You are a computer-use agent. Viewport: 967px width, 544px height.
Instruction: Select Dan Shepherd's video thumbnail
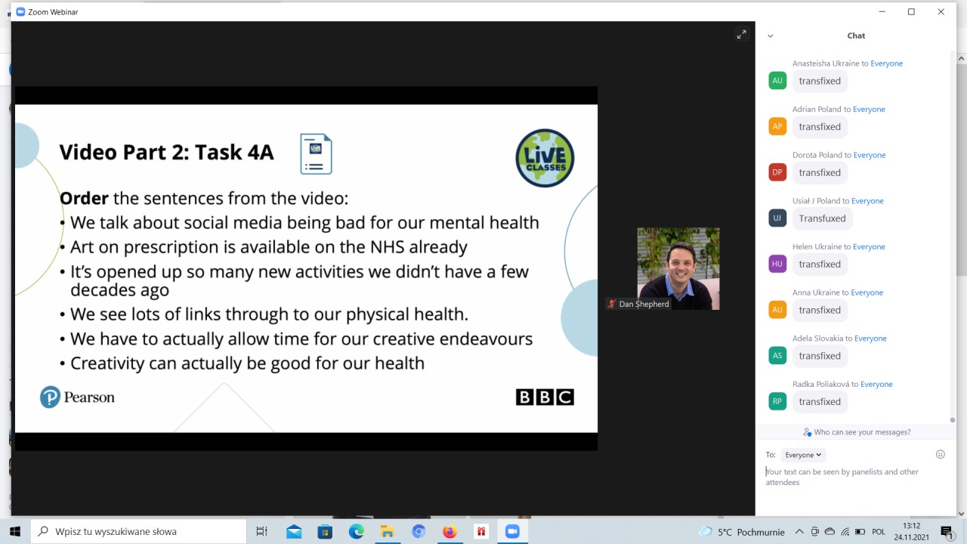tap(678, 268)
